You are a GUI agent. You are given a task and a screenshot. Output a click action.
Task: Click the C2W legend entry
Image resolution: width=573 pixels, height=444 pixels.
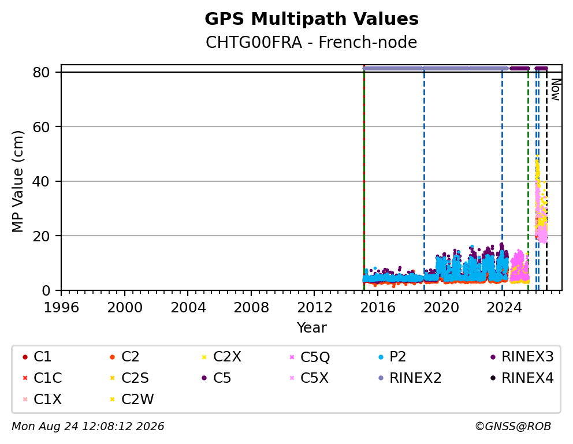coord(132,400)
